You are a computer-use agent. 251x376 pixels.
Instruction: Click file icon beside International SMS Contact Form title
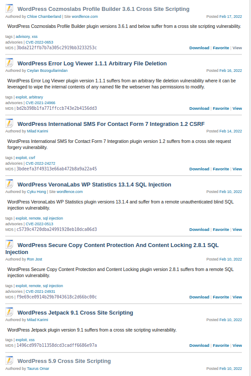pyautogui.click(x=9, y=123)
